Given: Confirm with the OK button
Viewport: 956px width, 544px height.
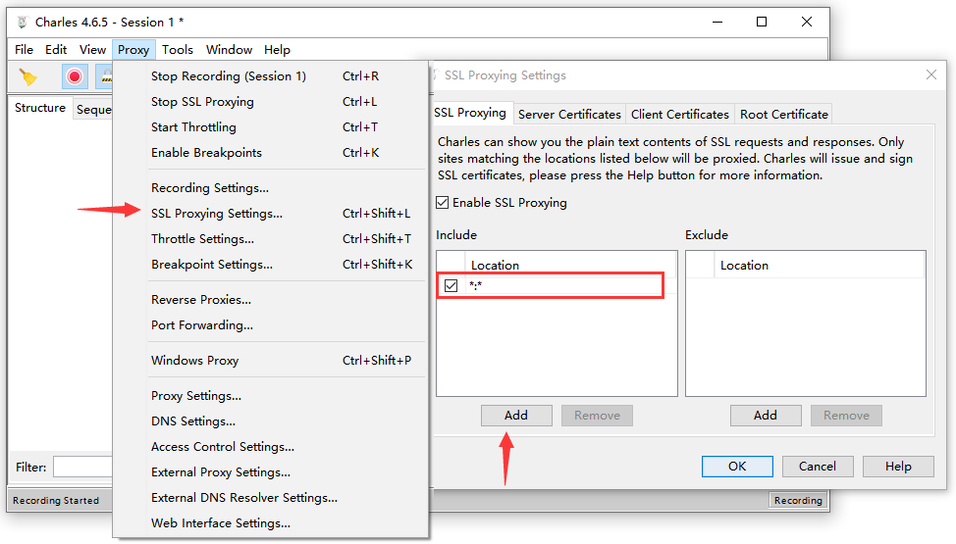Looking at the screenshot, I should 737,467.
